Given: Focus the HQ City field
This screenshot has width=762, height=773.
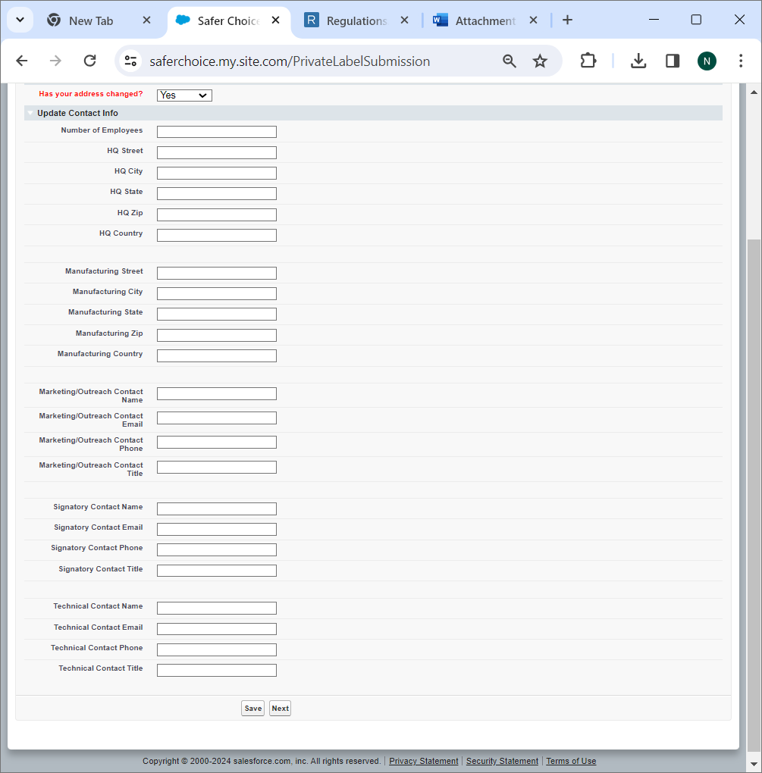Looking at the screenshot, I should (217, 173).
